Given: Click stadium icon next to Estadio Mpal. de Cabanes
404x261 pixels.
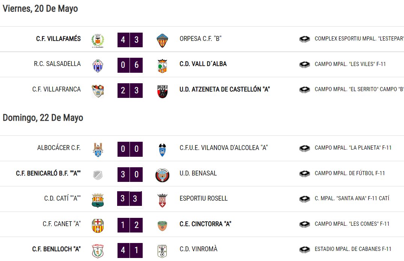Looking at the screenshot, I should click(305, 249).
